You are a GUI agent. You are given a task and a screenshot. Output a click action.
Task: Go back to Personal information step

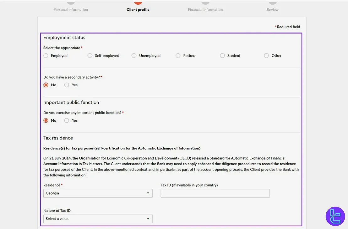[71, 10]
